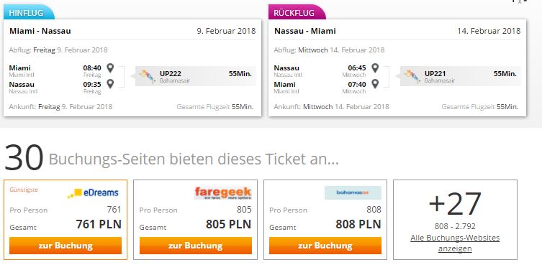This screenshot has width=542, height=265.
Task: Book the 805 PLN faregeek offer
Action: pos(196,246)
